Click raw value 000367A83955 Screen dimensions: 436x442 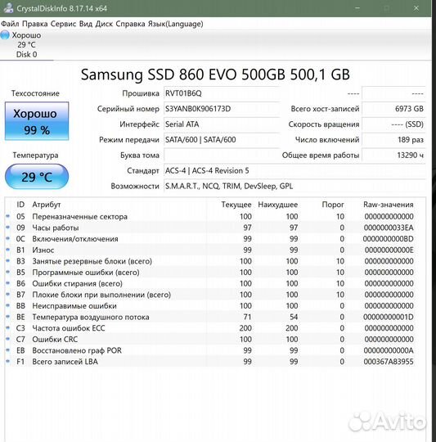tap(389, 362)
